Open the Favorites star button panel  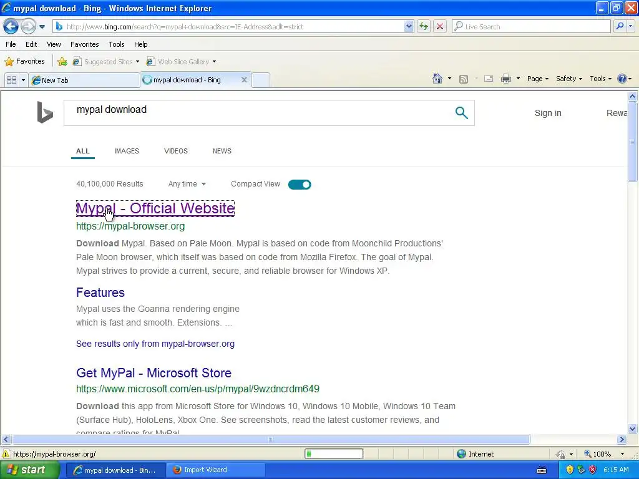point(24,62)
